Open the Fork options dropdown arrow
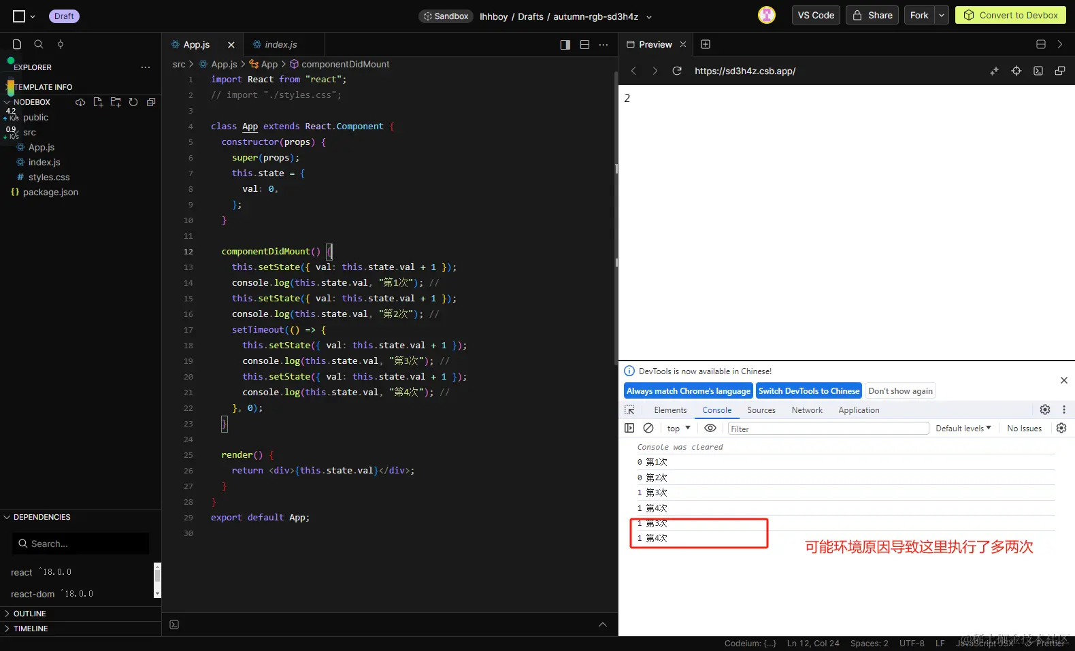The height and width of the screenshot is (651, 1075). [942, 16]
